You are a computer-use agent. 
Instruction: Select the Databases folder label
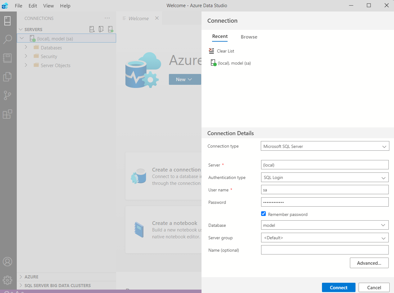pyautogui.click(x=51, y=48)
